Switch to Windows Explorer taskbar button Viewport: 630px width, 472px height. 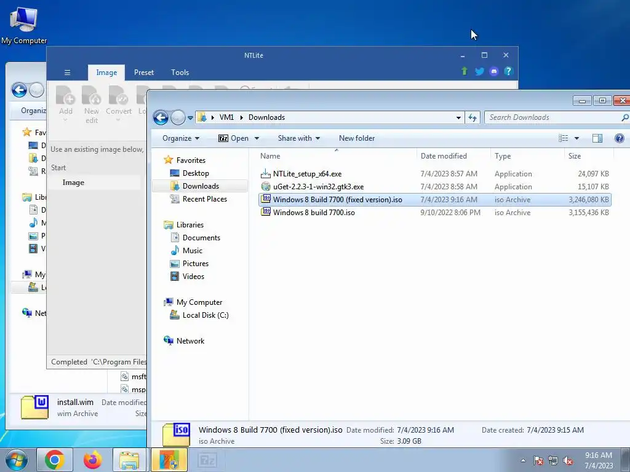point(129,460)
